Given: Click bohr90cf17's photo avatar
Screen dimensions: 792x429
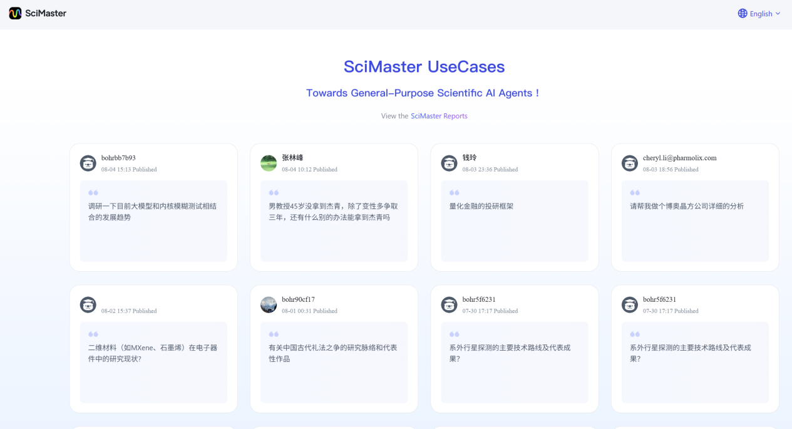Looking at the screenshot, I should 269,304.
